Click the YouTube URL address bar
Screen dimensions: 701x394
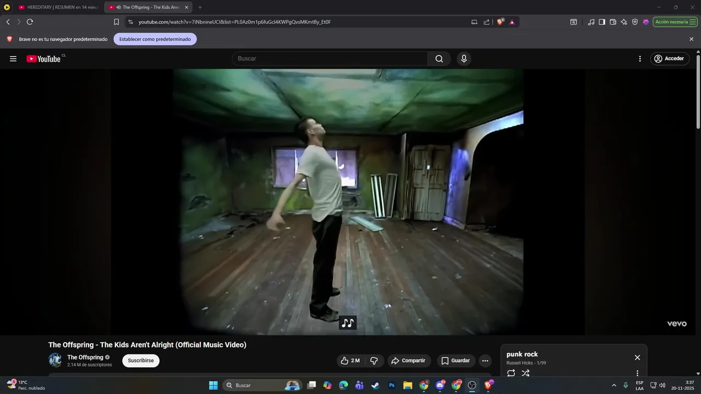(300, 22)
